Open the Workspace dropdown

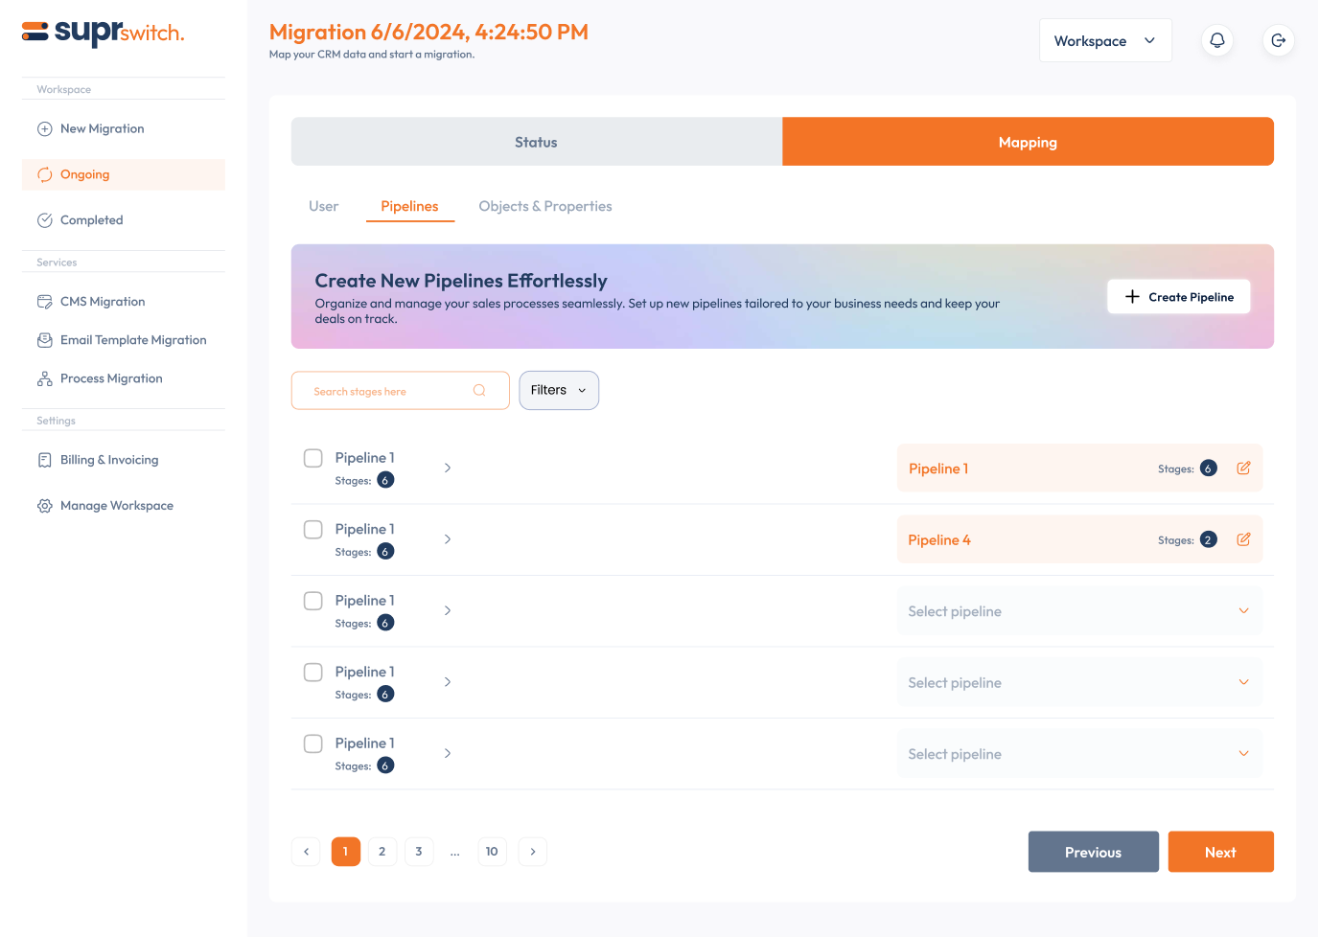coord(1104,41)
